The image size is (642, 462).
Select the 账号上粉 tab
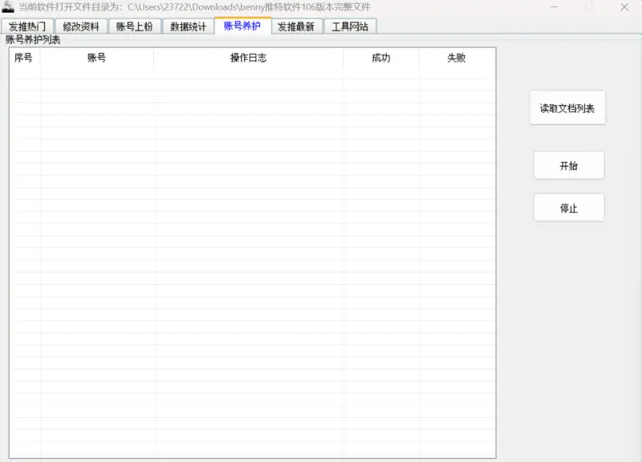click(134, 26)
